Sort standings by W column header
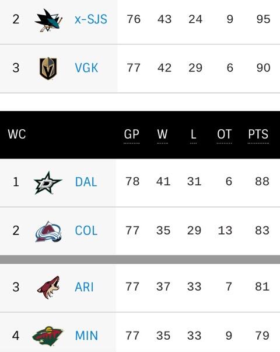Screen dimensions: 280x352 click(162, 135)
